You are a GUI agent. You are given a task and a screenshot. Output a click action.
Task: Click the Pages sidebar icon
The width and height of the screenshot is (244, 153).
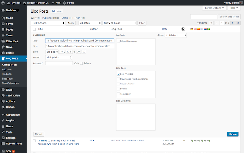(3, 29)
